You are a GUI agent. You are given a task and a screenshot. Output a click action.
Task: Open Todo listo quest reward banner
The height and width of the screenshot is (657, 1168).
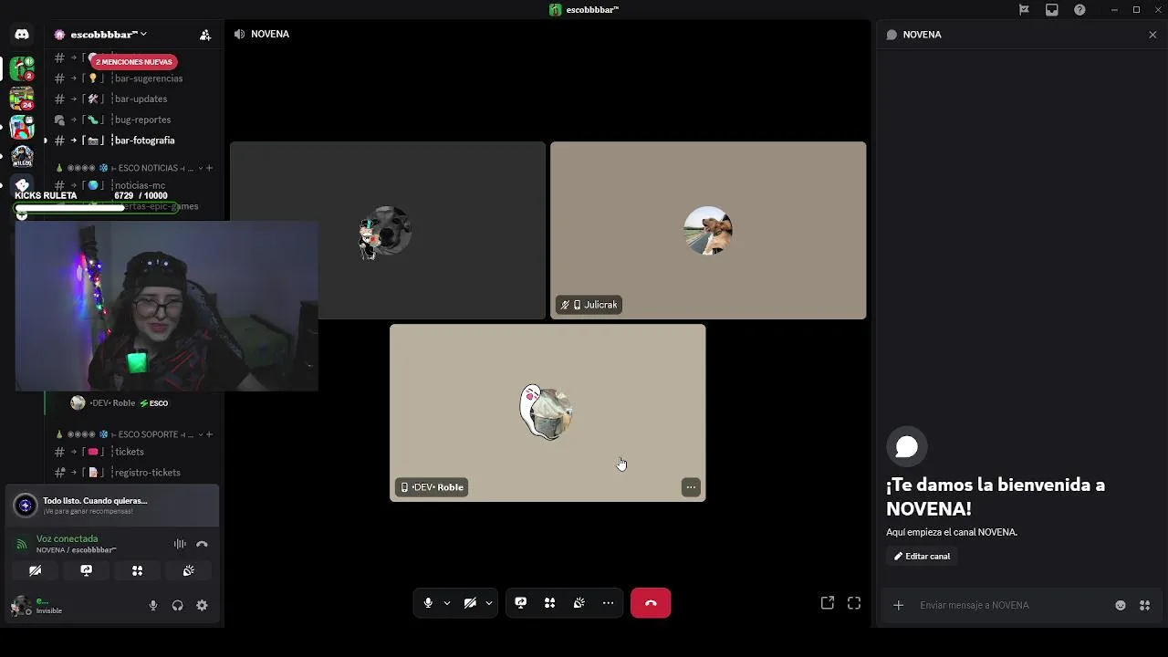pos(112,506)
